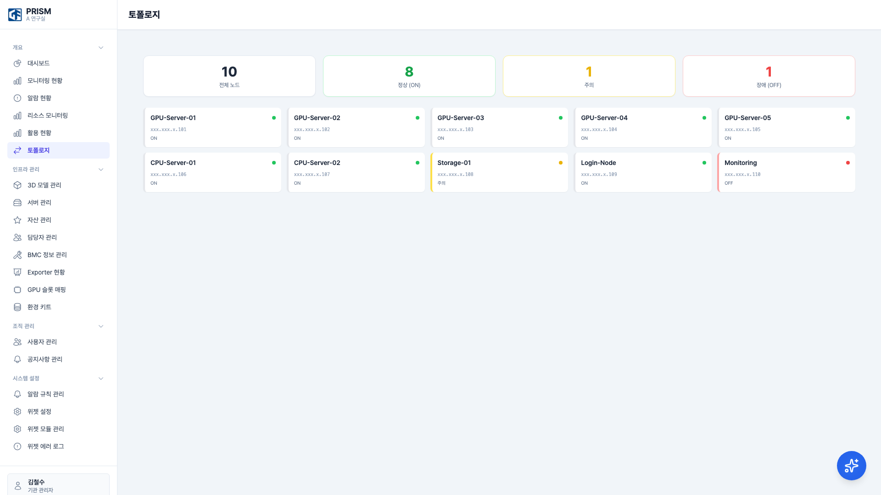Click the 환경 키트 database icon
This screenshot has height=495, width=881.
click(17, 307)
